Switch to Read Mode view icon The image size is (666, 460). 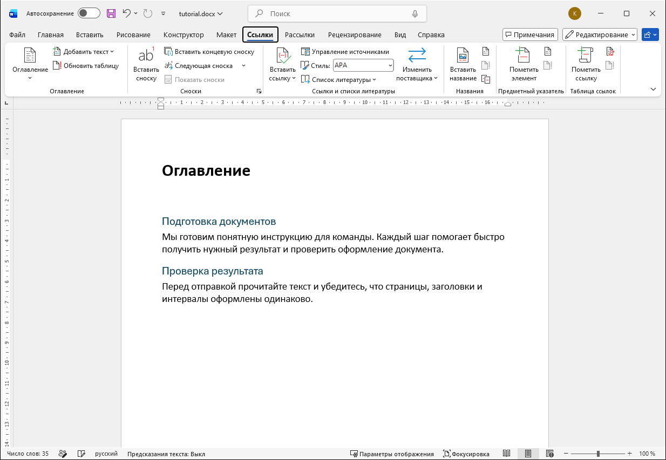(507, 454)
